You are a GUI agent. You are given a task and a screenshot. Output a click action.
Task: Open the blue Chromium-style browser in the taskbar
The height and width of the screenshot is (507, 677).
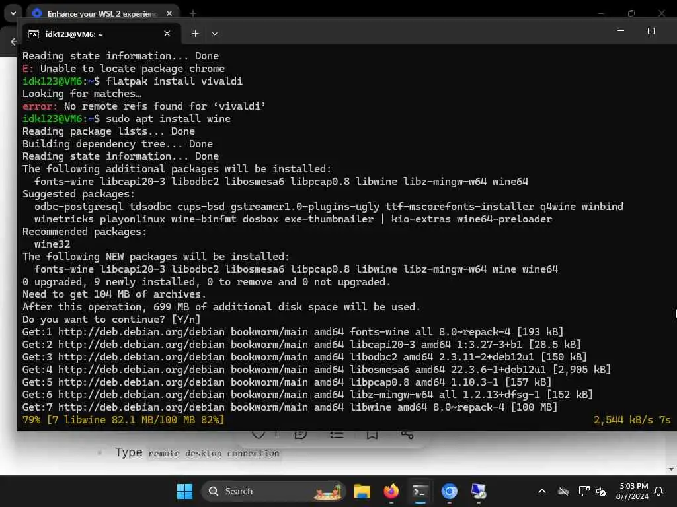click(x=449, y=491)
